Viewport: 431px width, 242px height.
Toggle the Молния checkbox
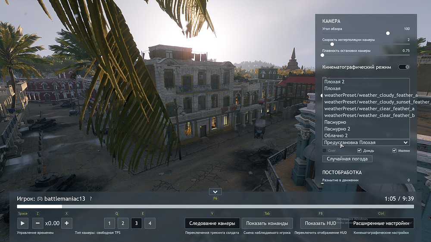coord(394,151)
